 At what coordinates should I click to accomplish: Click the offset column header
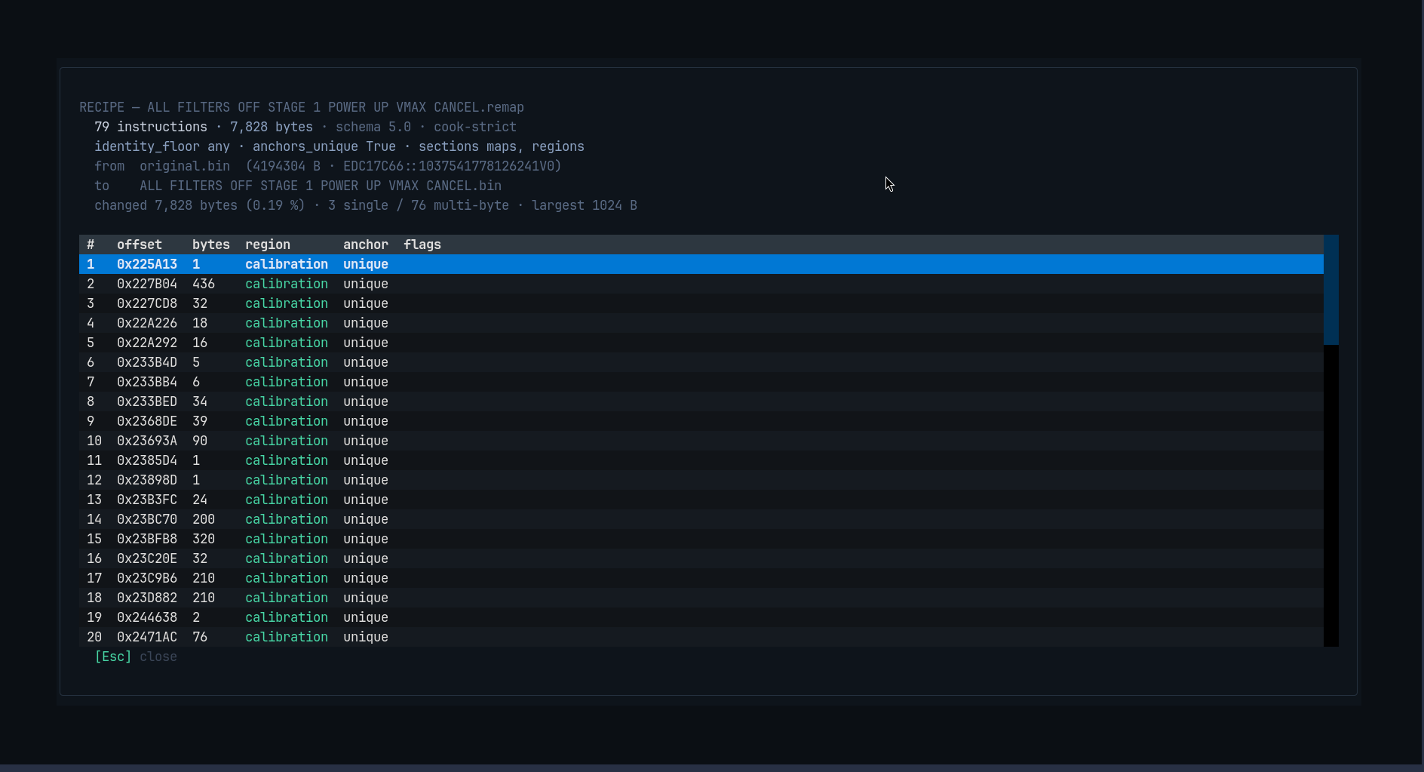[140, 245]
